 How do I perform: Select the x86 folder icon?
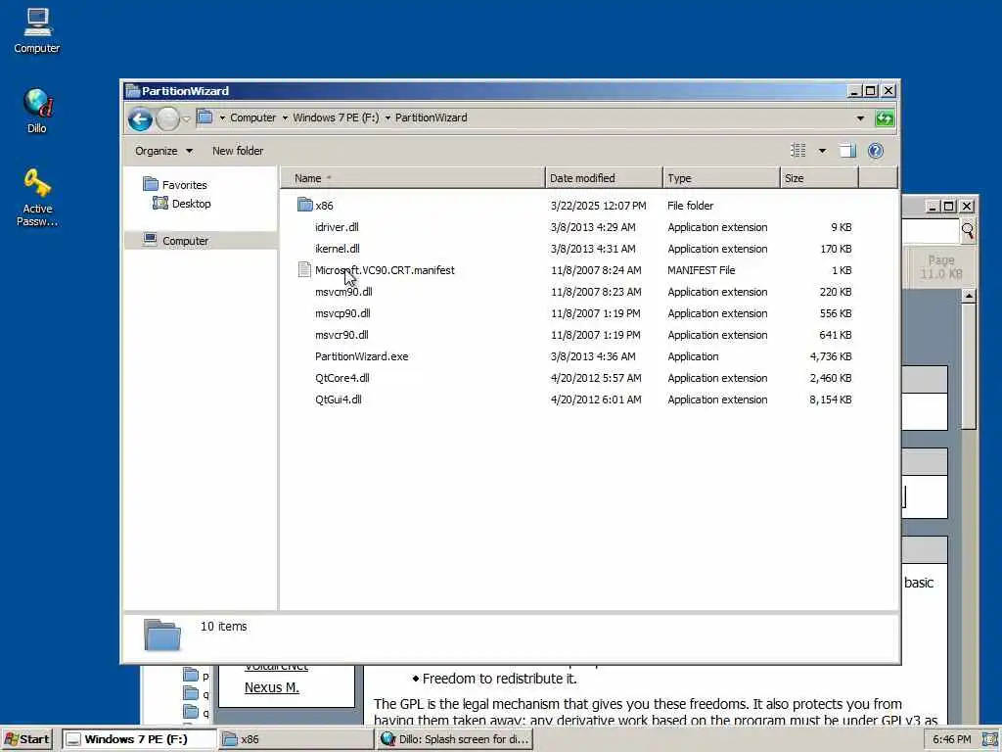(305, 205)
